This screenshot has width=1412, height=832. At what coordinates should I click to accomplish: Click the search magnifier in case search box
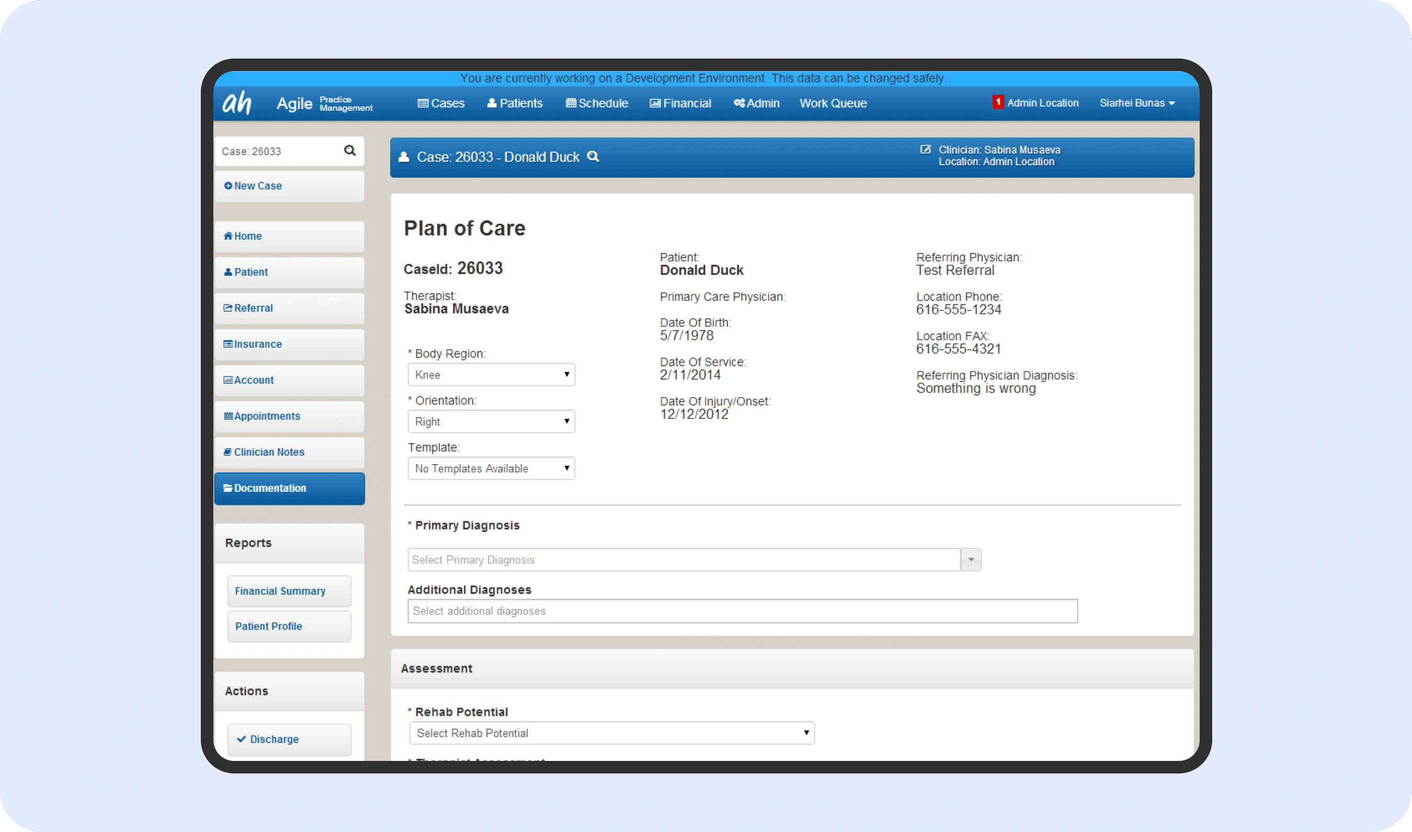click(x=349, y=151)
